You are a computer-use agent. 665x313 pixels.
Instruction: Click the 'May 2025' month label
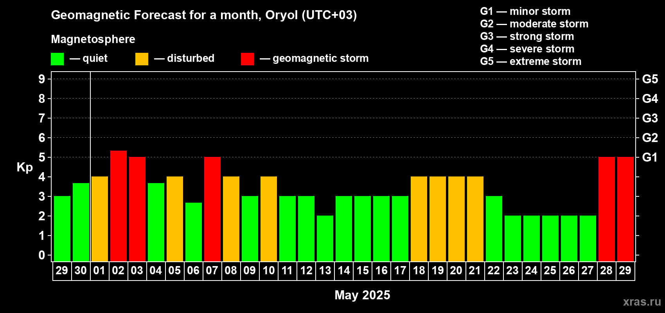pyautogui.click(x=363, y=295)
